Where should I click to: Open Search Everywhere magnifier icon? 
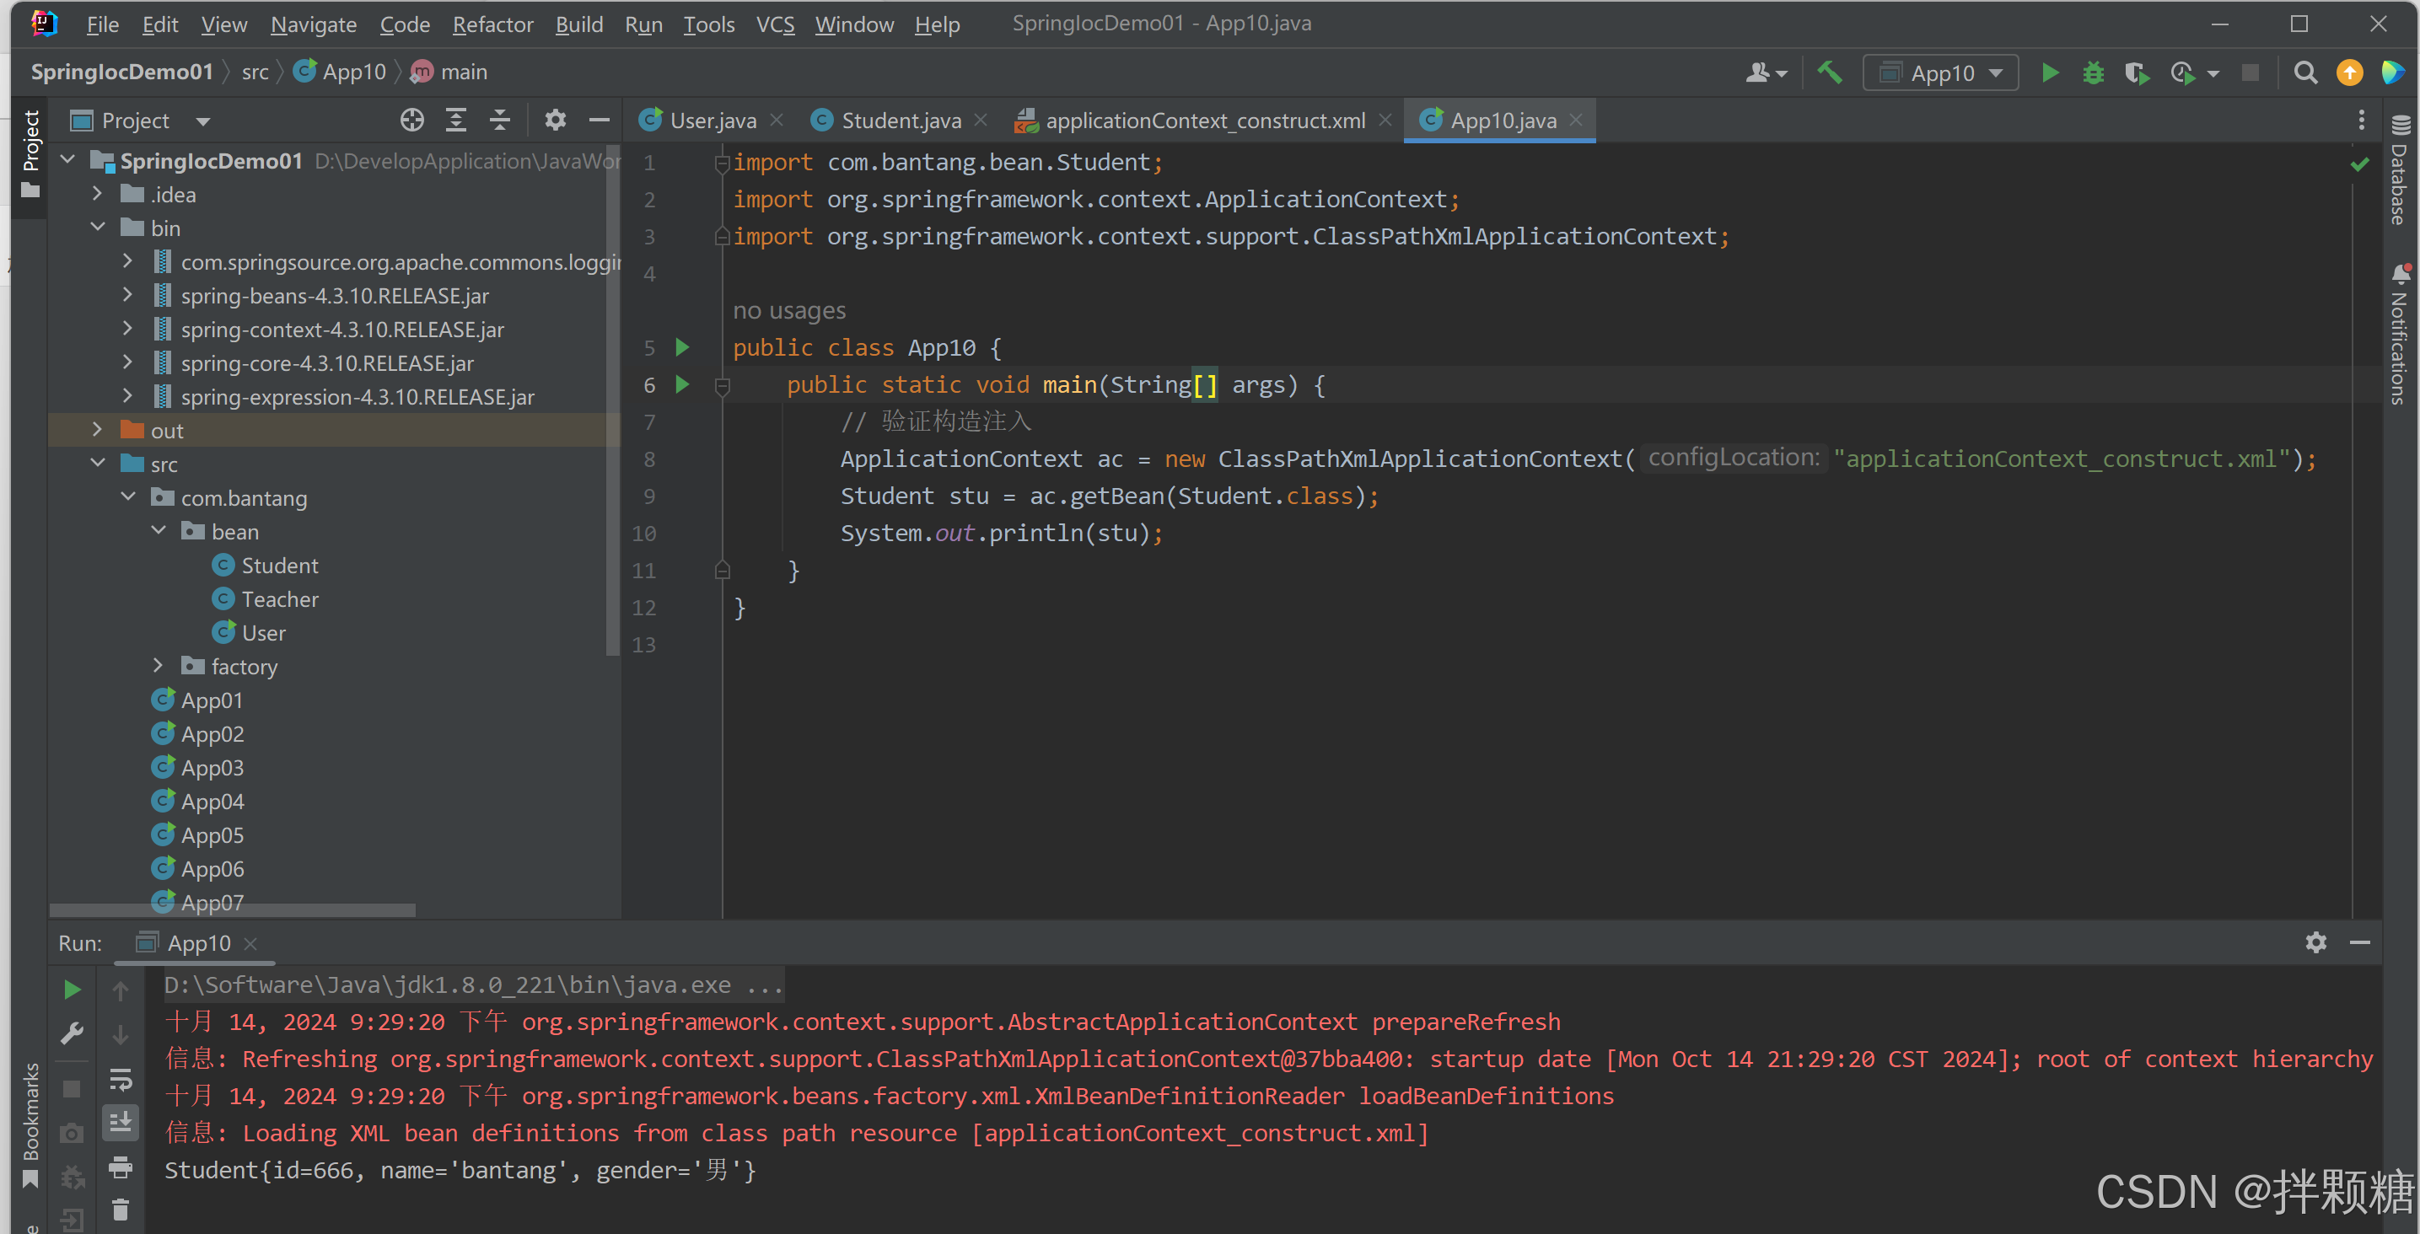(2304, 72)
